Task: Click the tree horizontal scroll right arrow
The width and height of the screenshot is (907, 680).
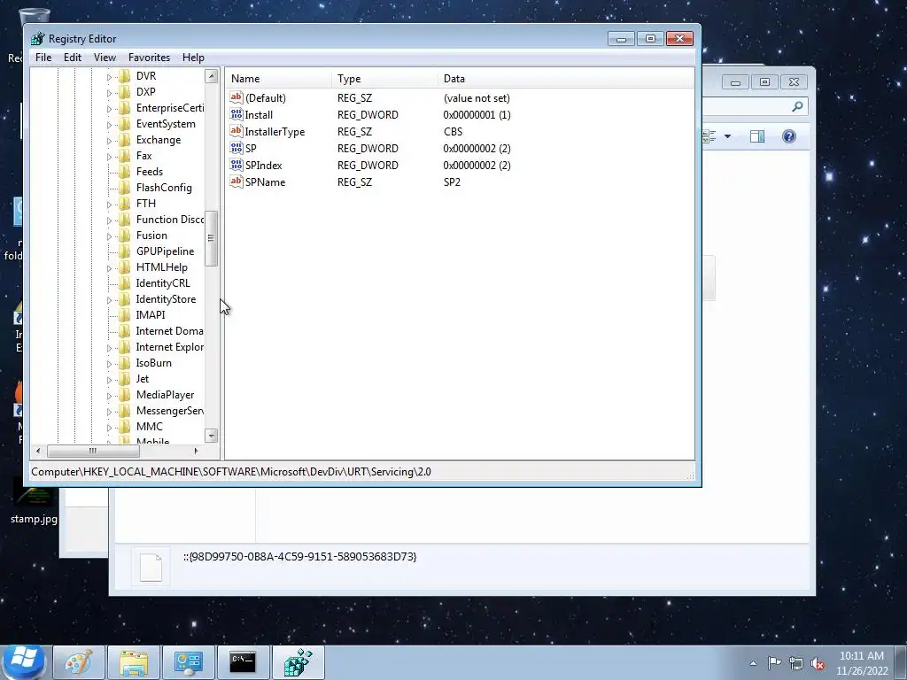Action: 196,451
